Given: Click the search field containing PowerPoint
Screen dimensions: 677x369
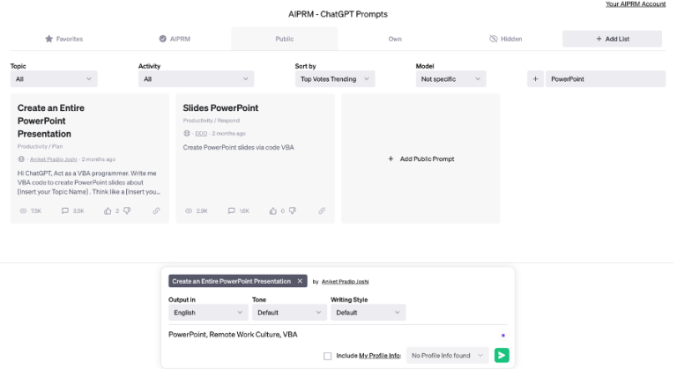Looking at the screenshot, I should click(605, 79).
